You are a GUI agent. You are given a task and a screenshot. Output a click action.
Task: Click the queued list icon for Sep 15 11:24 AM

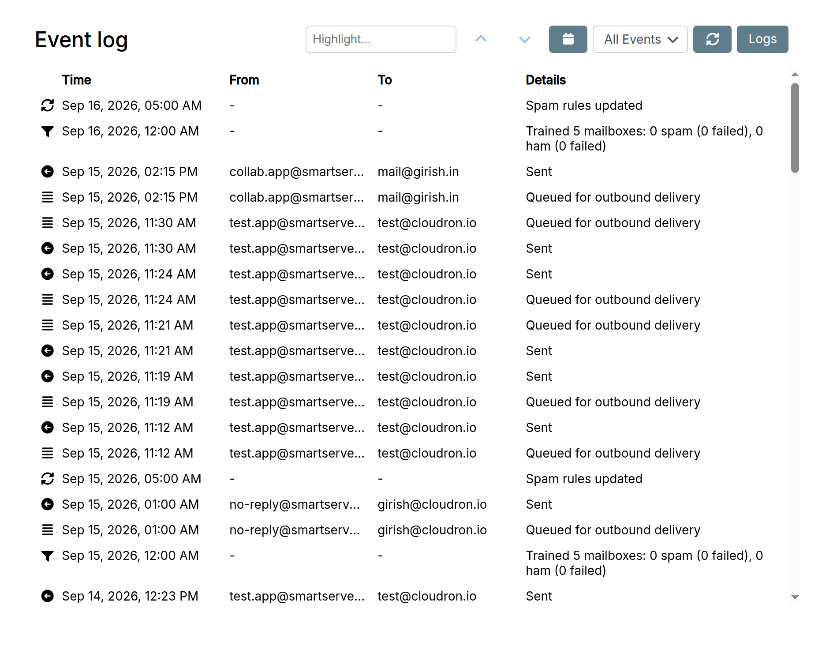[47, 300]
